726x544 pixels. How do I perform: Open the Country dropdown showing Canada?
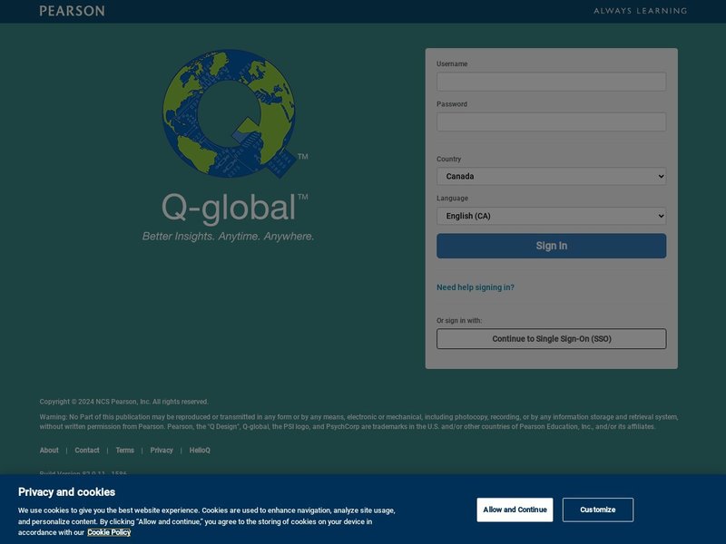coord(551,176)
